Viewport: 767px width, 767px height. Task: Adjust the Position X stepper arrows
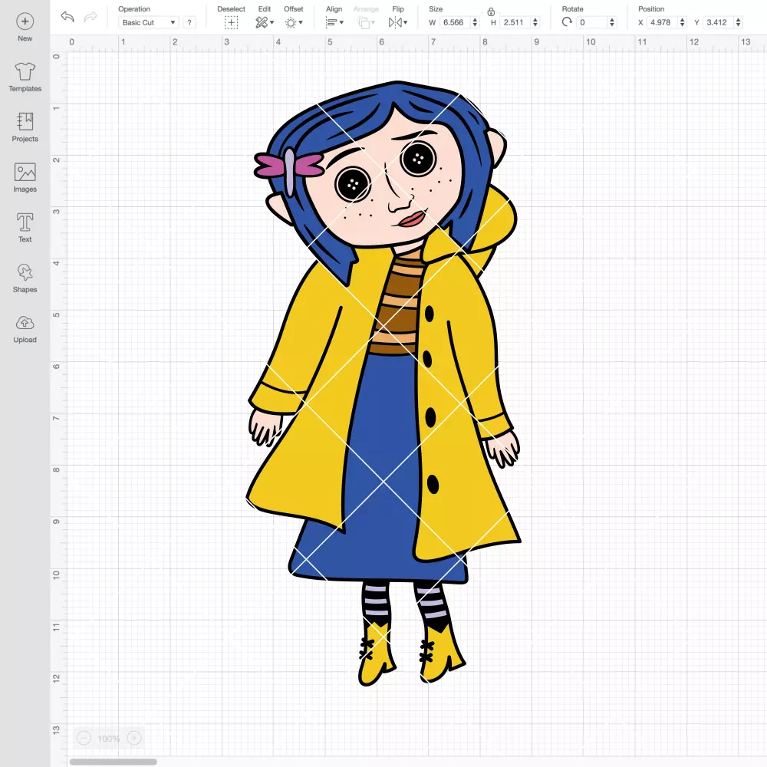click(x=682, y=22)
